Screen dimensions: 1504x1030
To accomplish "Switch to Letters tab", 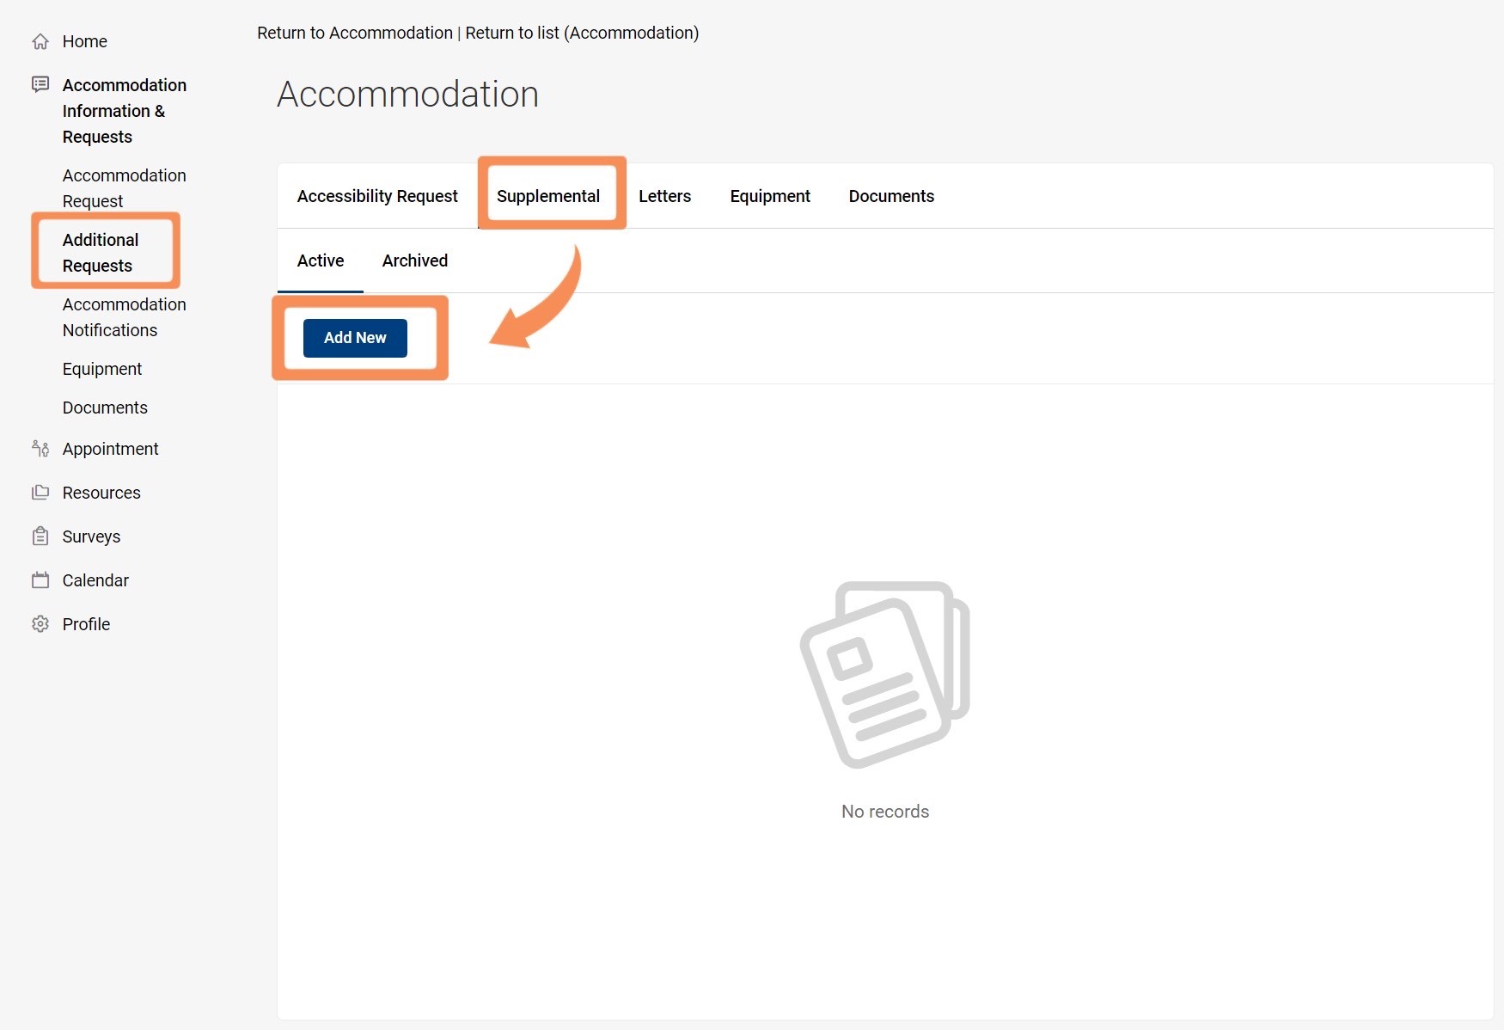I will [665, 196].
